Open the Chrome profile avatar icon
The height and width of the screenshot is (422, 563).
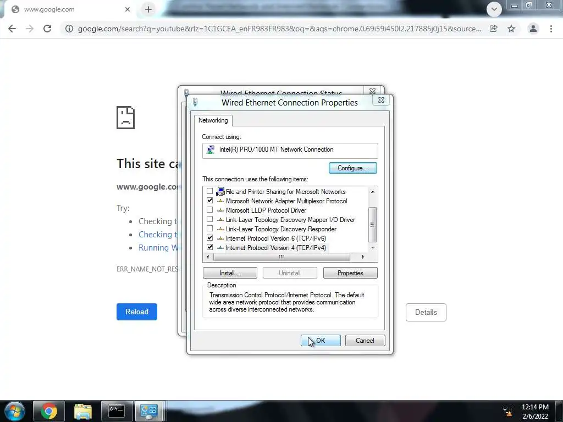pyautogui.click(x=533, y=29)
